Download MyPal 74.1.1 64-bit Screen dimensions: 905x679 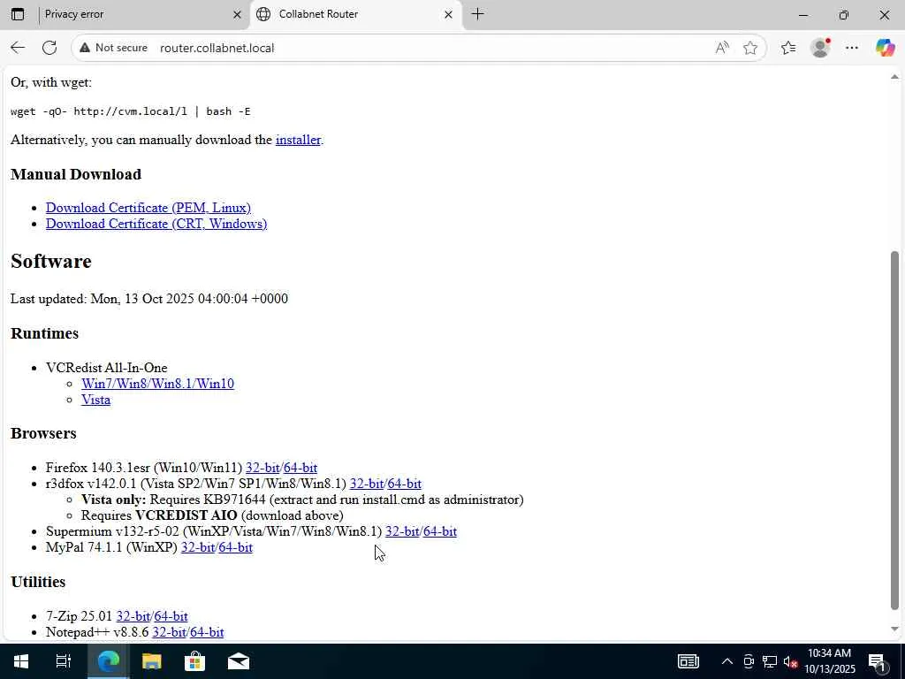tap(235, 547)
